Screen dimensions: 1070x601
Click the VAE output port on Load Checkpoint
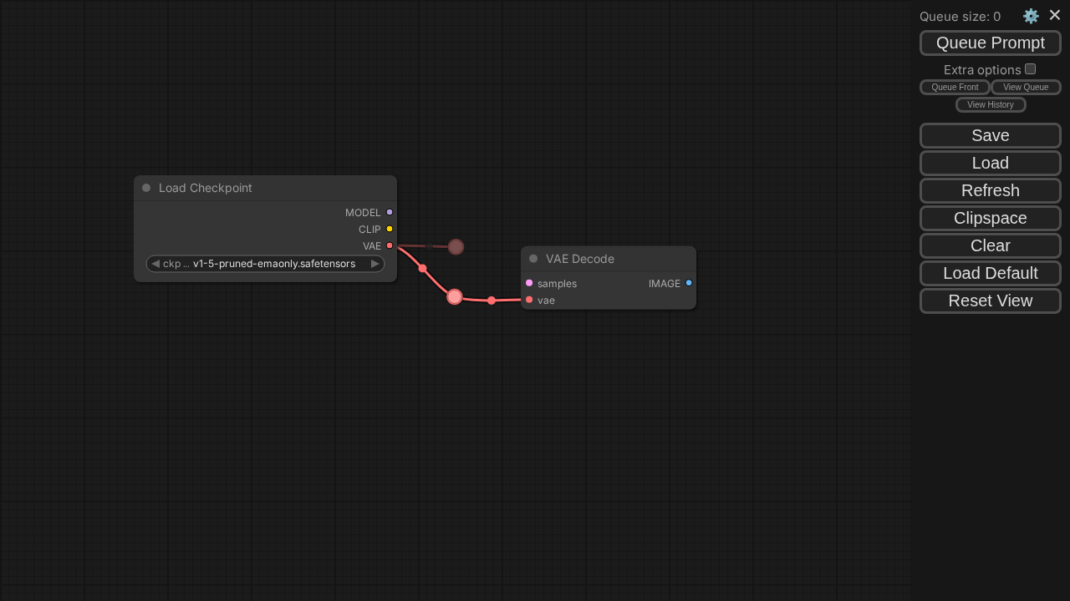click(390, 245)
